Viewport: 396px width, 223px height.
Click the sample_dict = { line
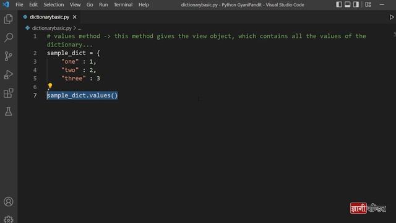73,53
